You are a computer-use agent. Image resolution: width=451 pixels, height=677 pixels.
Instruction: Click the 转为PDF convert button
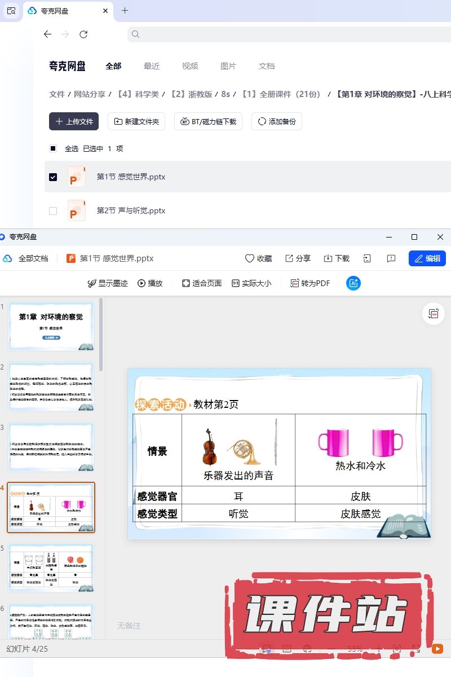tap(310, 283)
